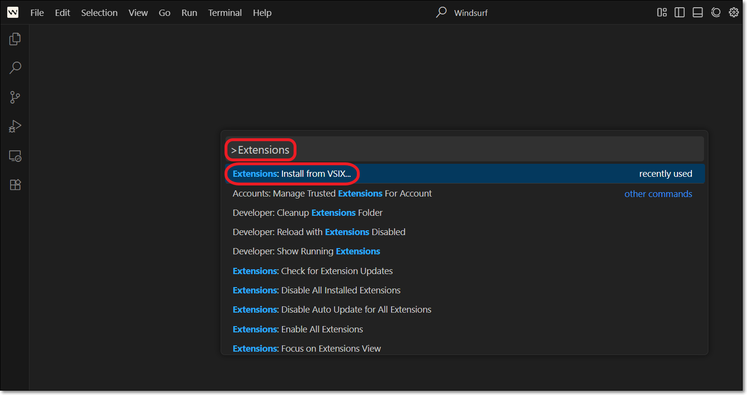The width and height of the screenshot is (747, 395).
Task: Click the Windsurf logo icon
Action: (13, 13)
